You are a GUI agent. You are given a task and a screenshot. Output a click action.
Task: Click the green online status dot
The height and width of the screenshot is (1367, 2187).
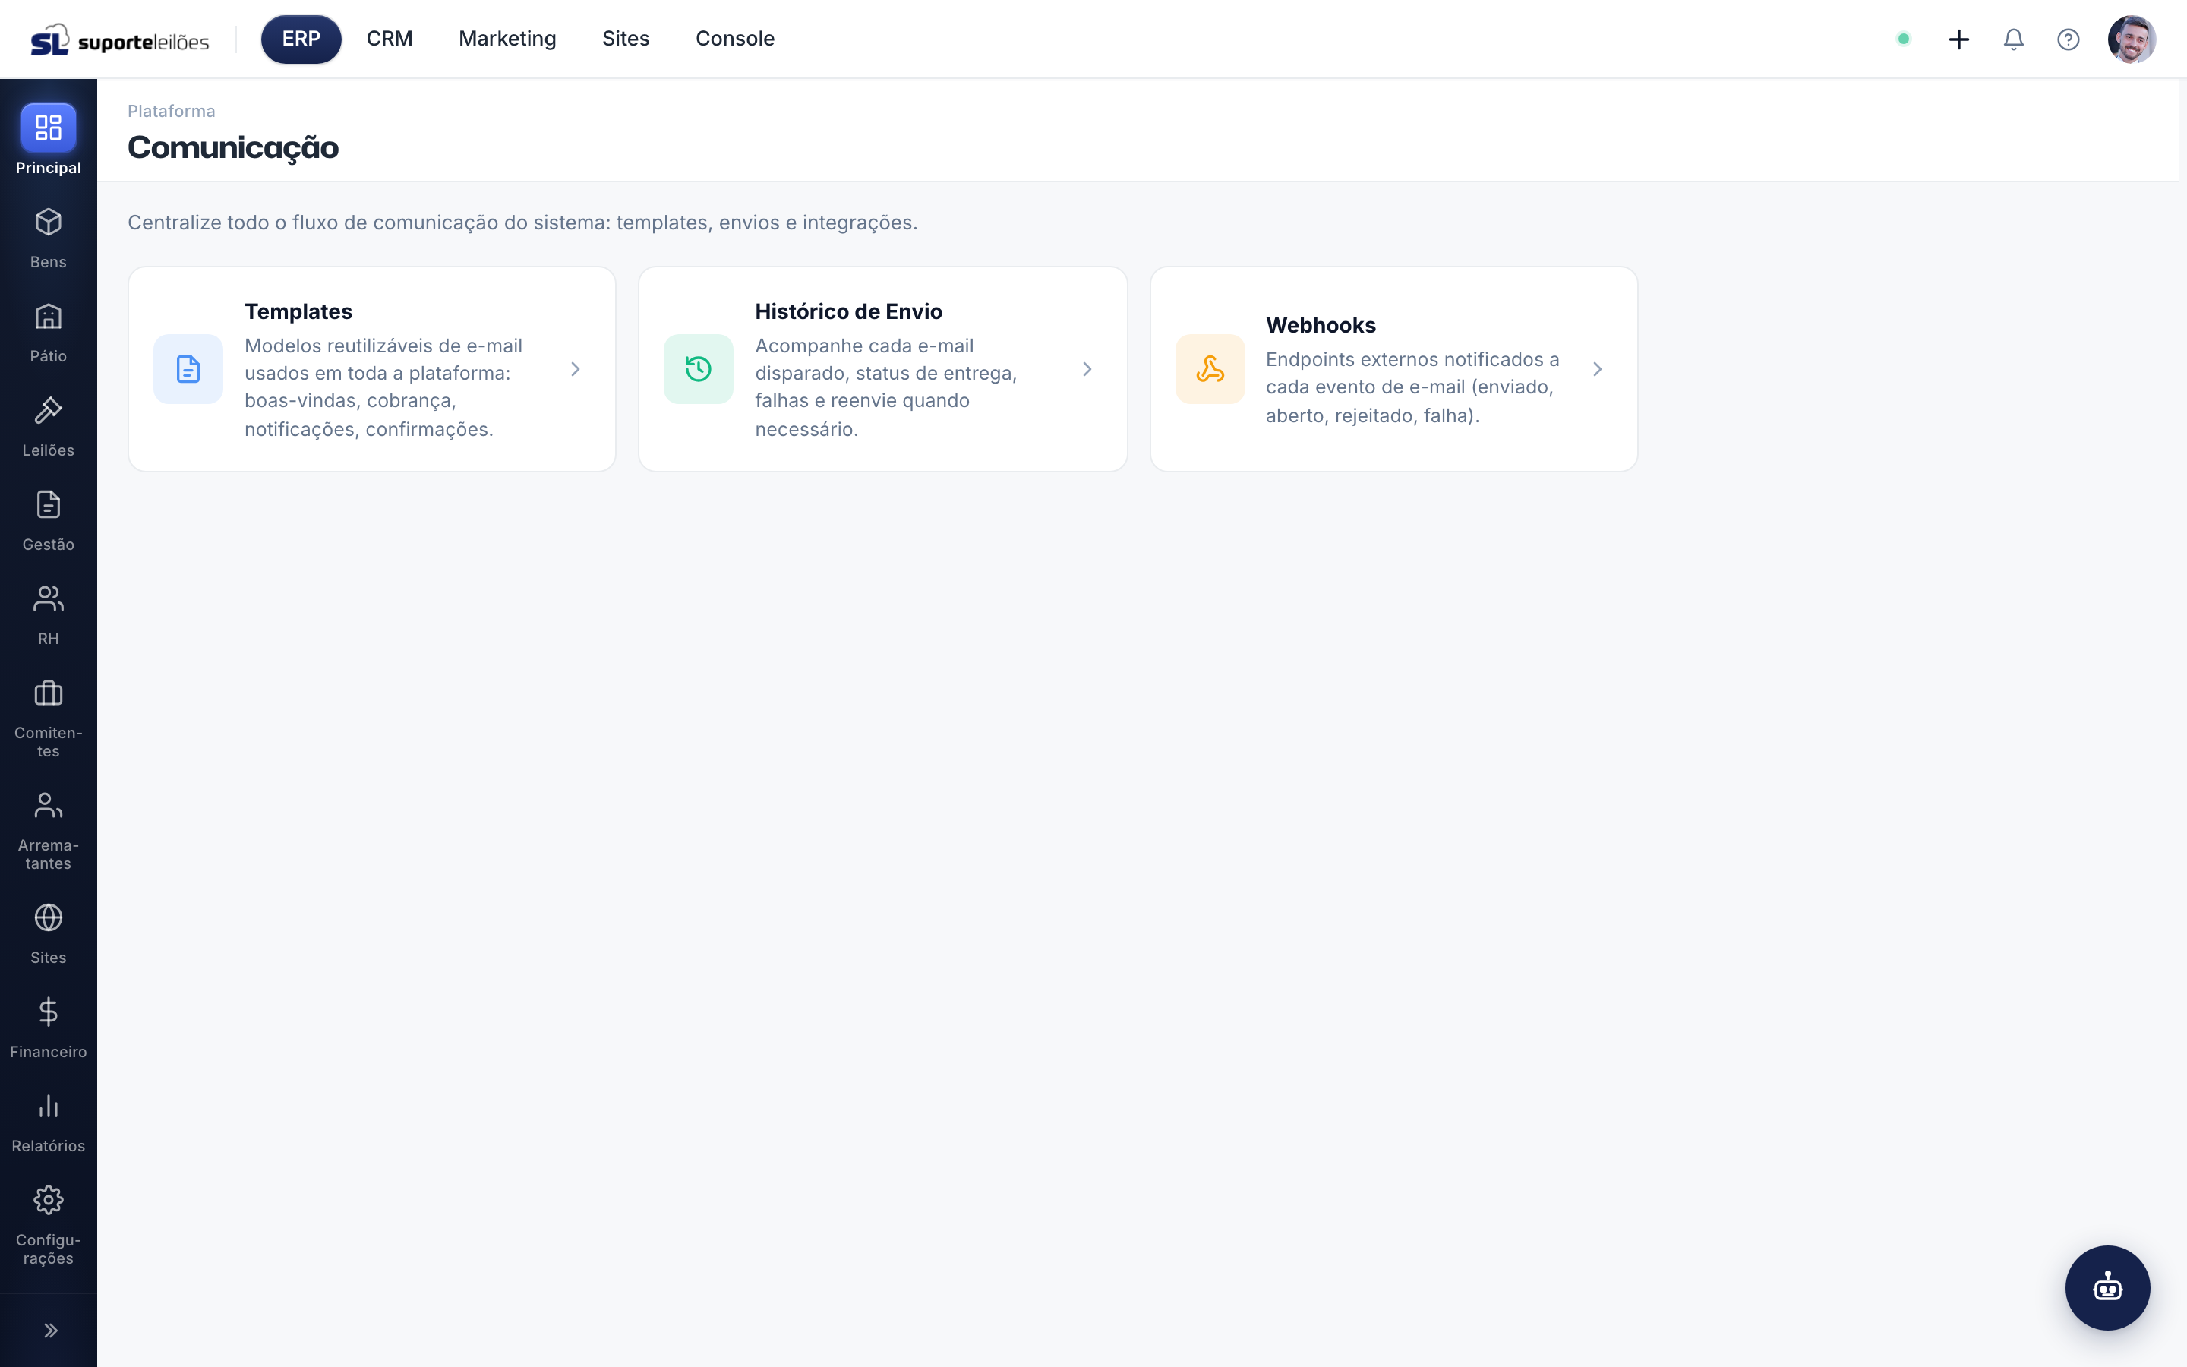(x=1903, y=39)
